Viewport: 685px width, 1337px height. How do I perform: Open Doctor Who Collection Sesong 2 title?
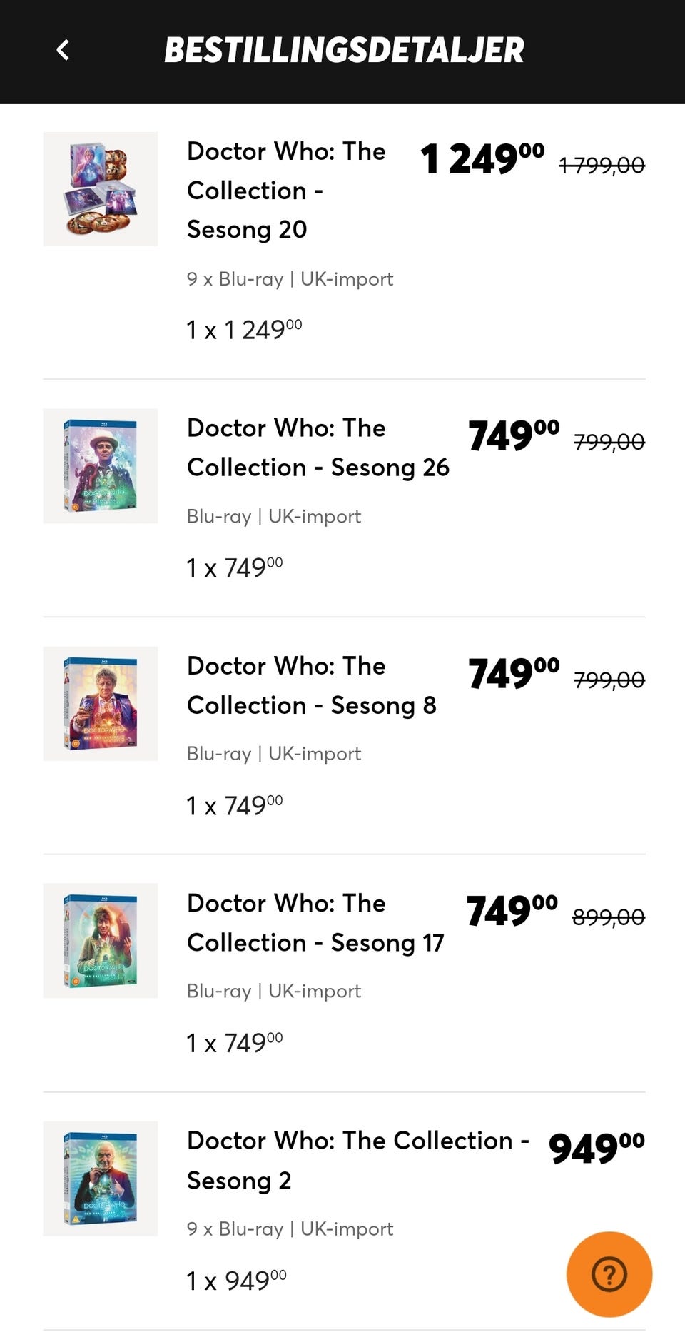357,1160
